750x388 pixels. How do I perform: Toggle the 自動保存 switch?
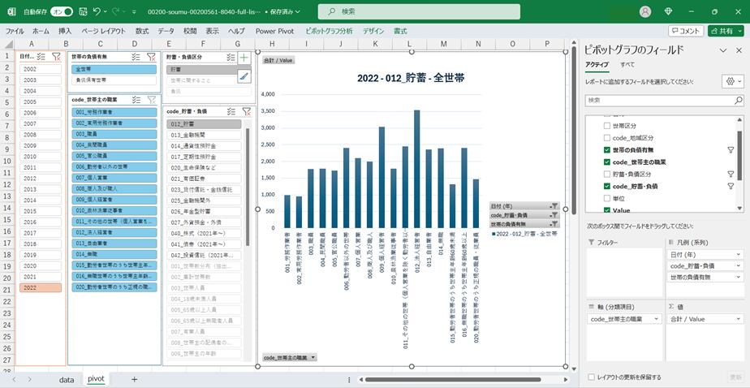(x=62, y=11)
